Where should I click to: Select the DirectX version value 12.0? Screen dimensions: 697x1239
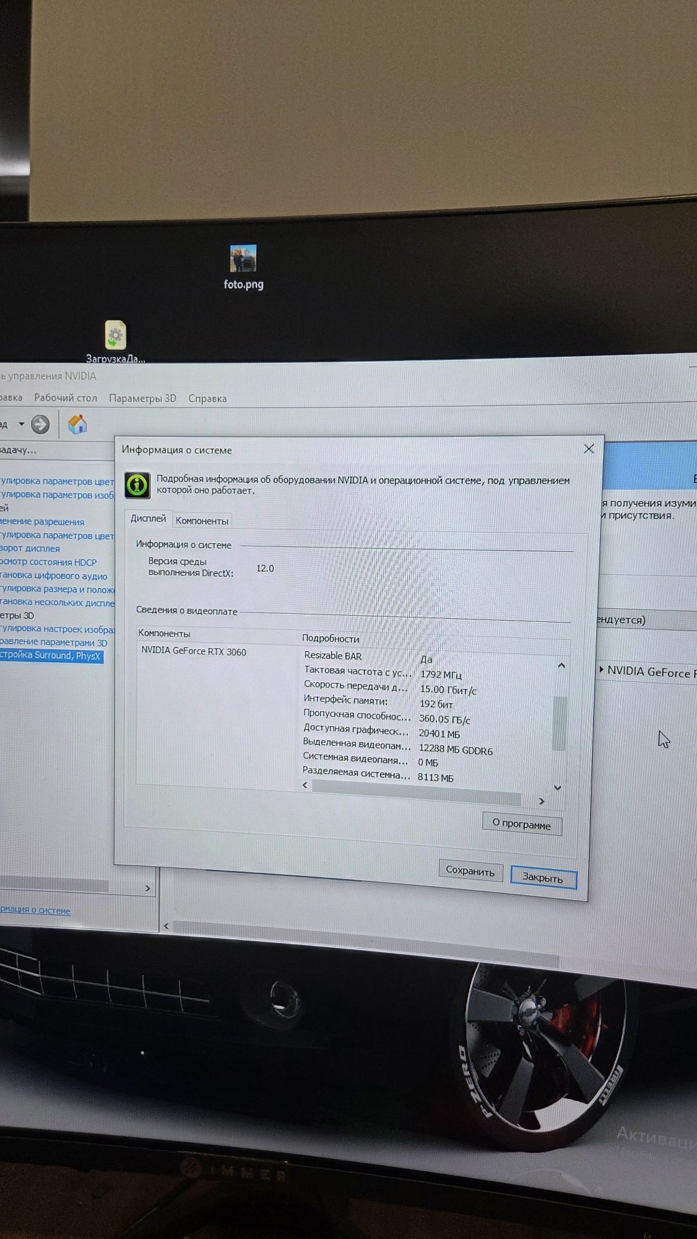pos(265,568)
